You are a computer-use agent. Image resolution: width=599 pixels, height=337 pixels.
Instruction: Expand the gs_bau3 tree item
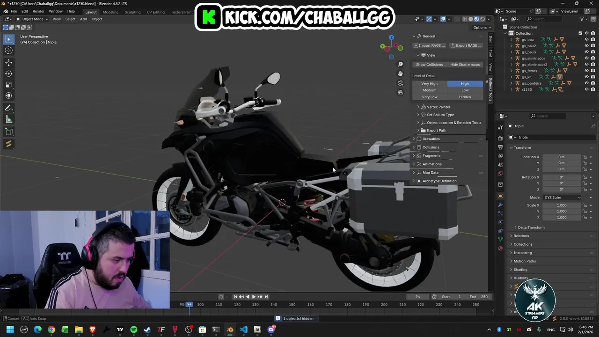click(511, 52)
